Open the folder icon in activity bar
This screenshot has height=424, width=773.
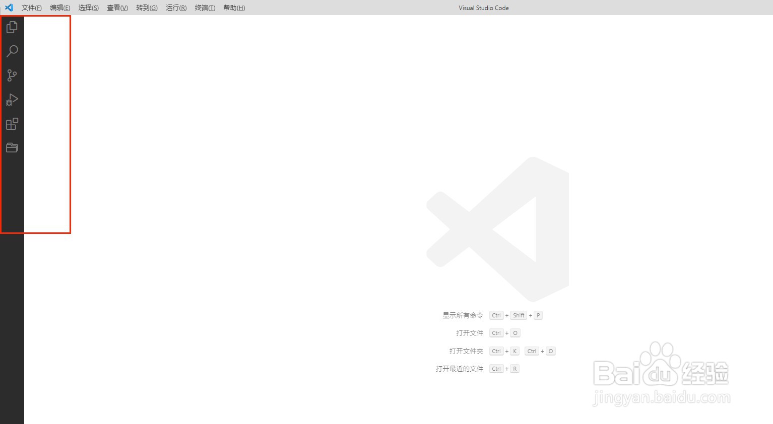coord(12,147)
